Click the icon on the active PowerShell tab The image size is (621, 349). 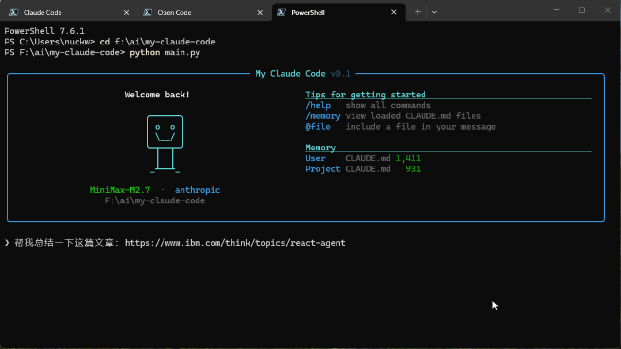click(x=281, y=12)
